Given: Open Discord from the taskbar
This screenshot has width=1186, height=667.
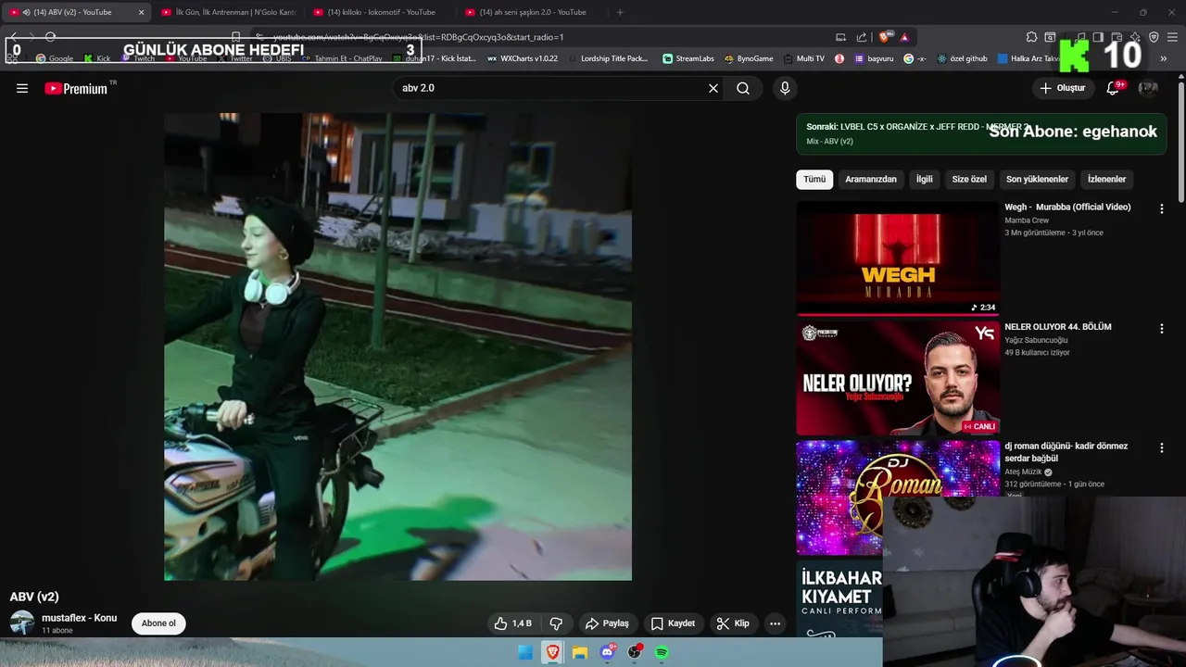Looking at the screenshot, I should 608,652.
